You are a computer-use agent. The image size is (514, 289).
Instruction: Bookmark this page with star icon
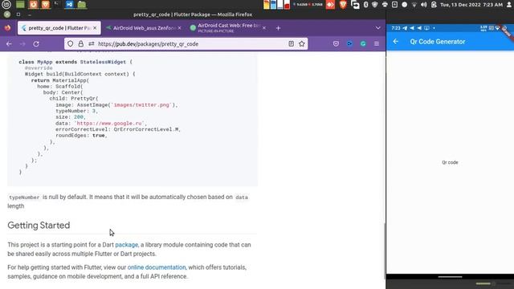tap(302, 43)
